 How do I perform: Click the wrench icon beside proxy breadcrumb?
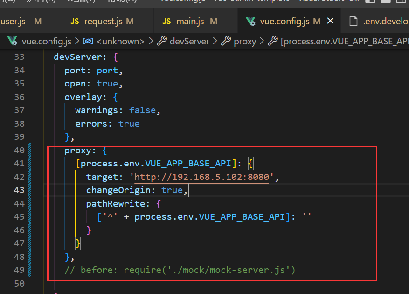click(x=226, y=42)
